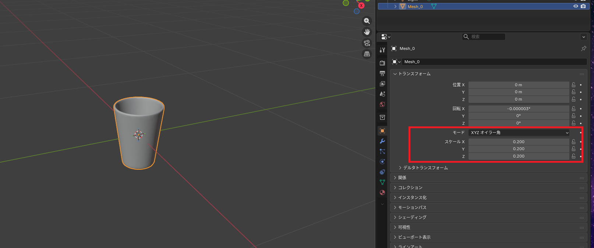Open the green Object Data tab icon

(382, 182)
